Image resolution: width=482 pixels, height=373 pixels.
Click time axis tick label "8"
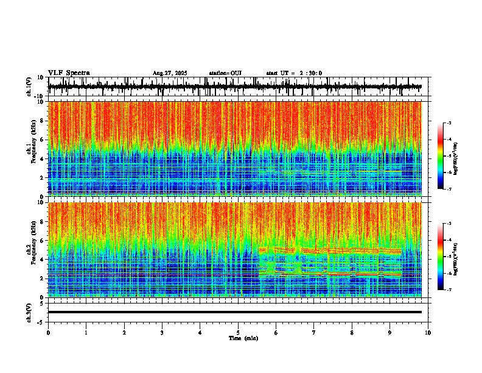click(352, 333)
